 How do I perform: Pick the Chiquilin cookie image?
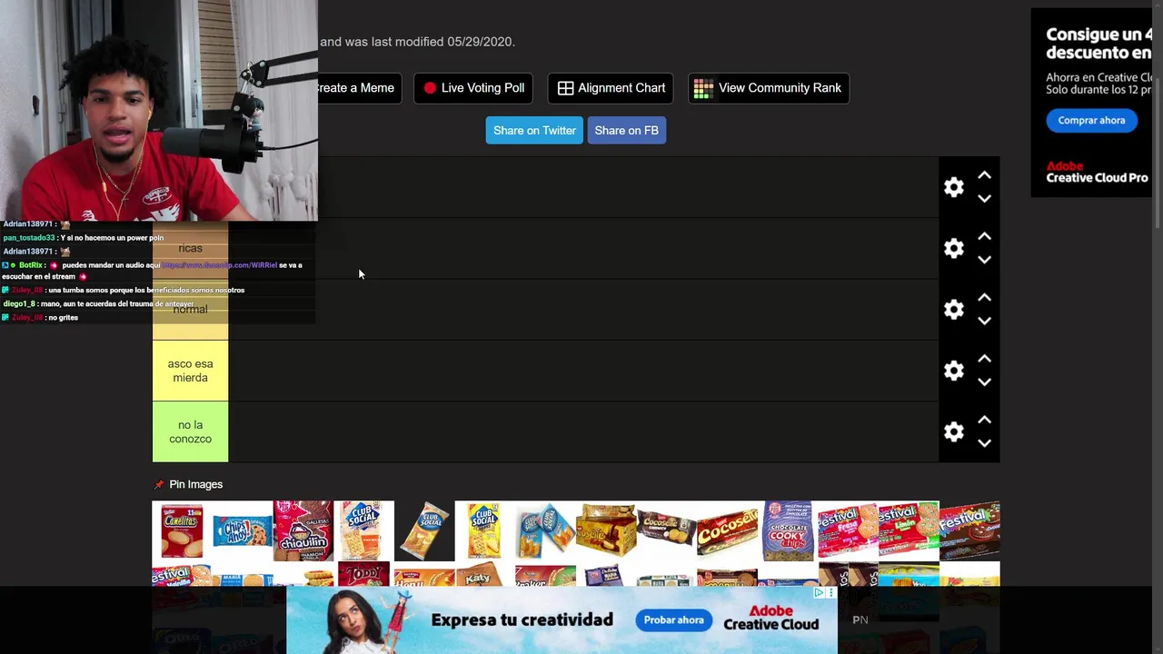(x=303, y=530)
